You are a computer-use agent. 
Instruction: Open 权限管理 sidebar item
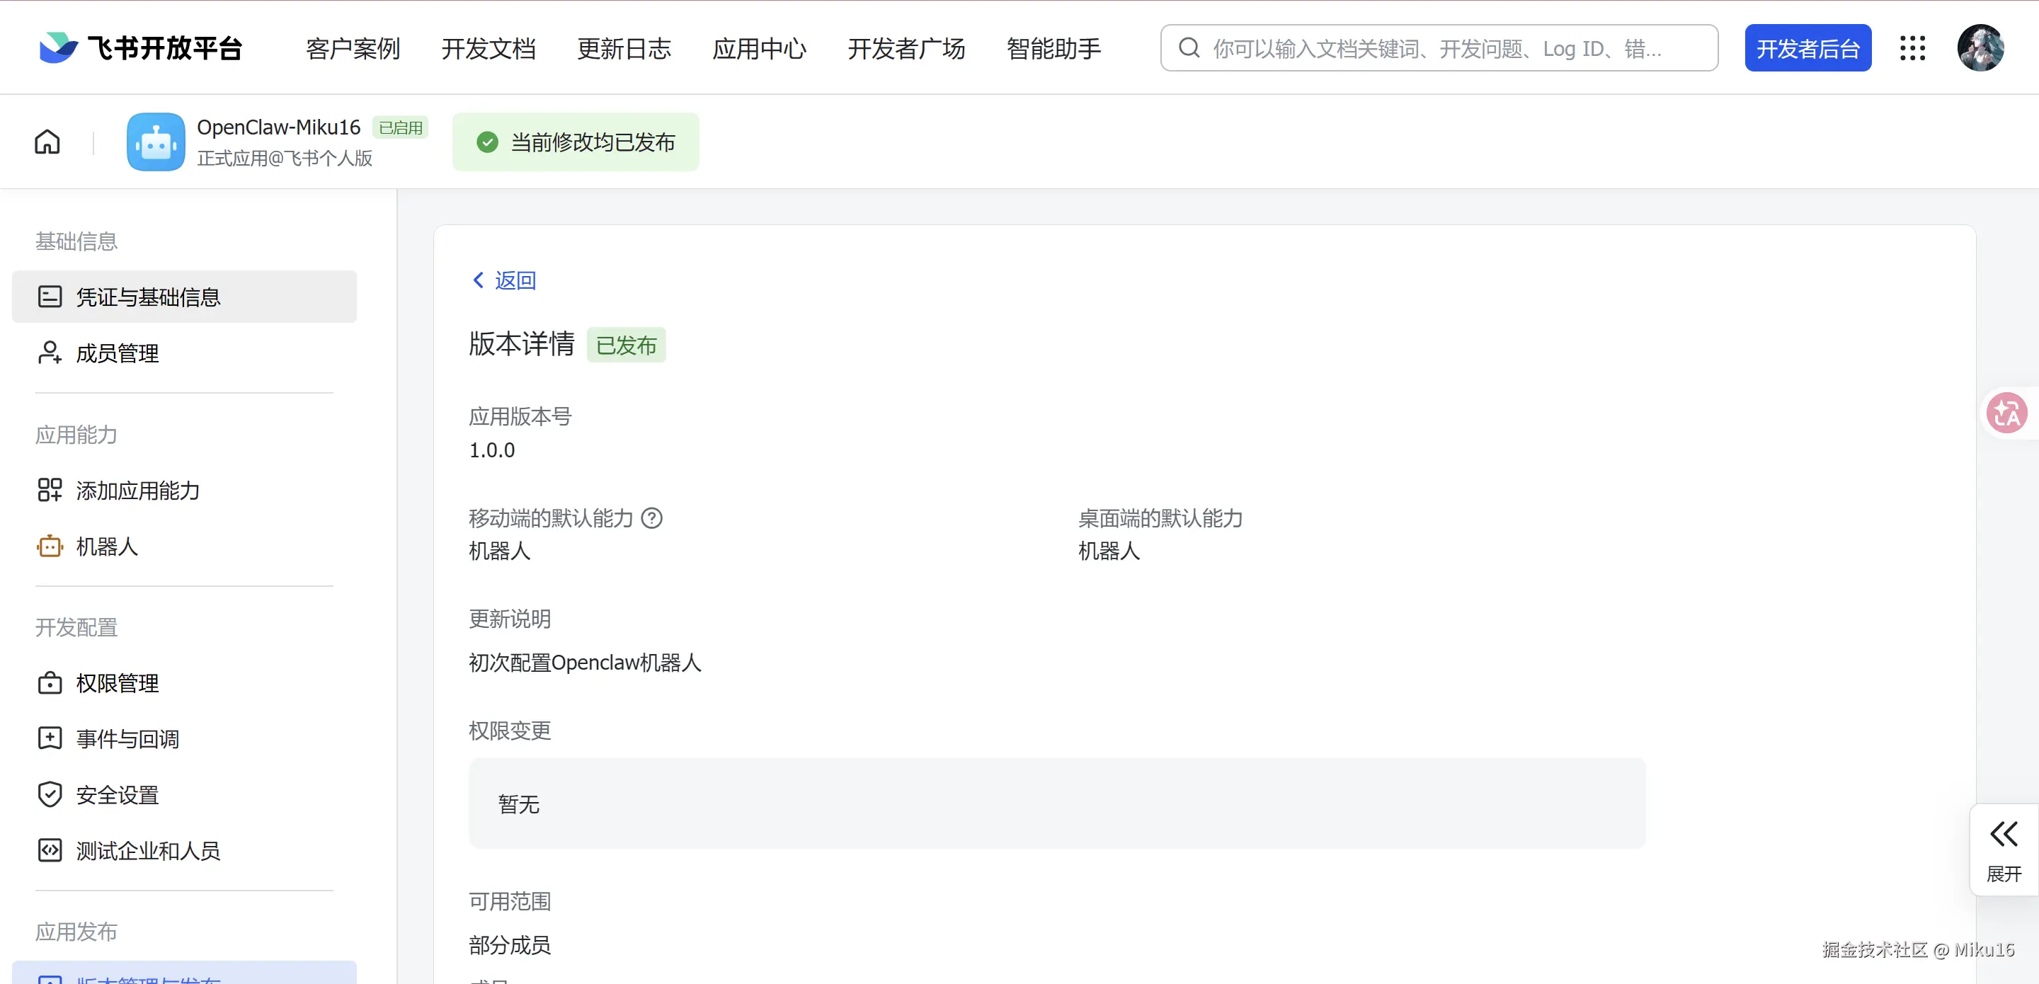click(117, 683)
